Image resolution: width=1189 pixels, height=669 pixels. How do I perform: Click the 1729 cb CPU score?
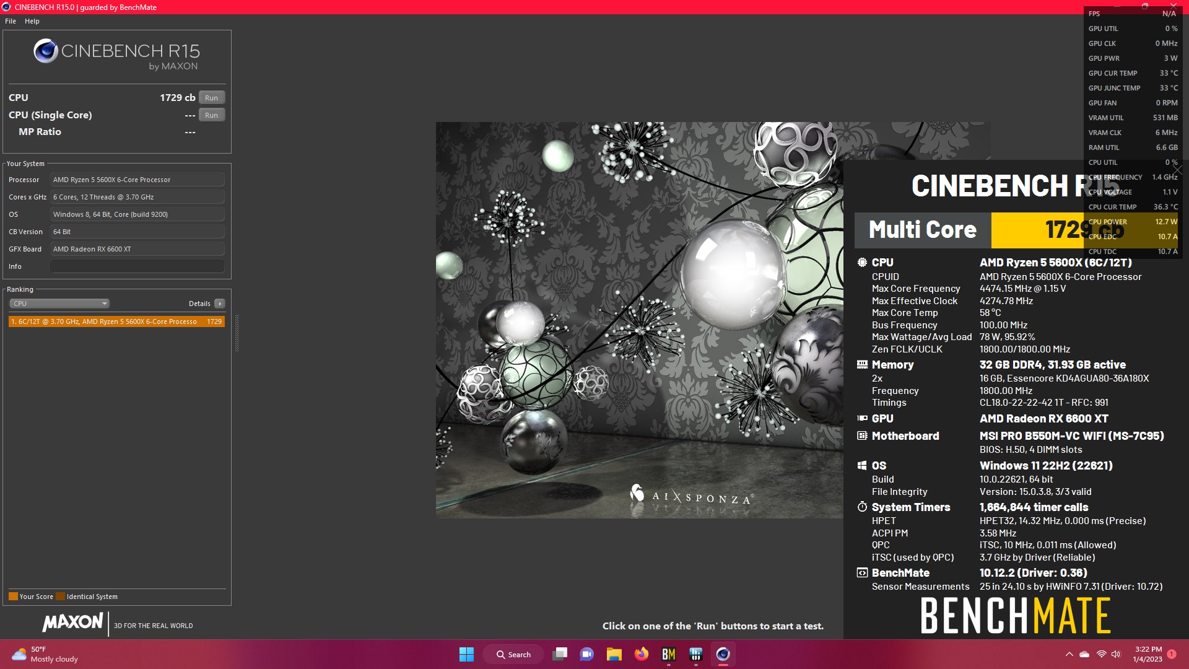click(178, 98)
